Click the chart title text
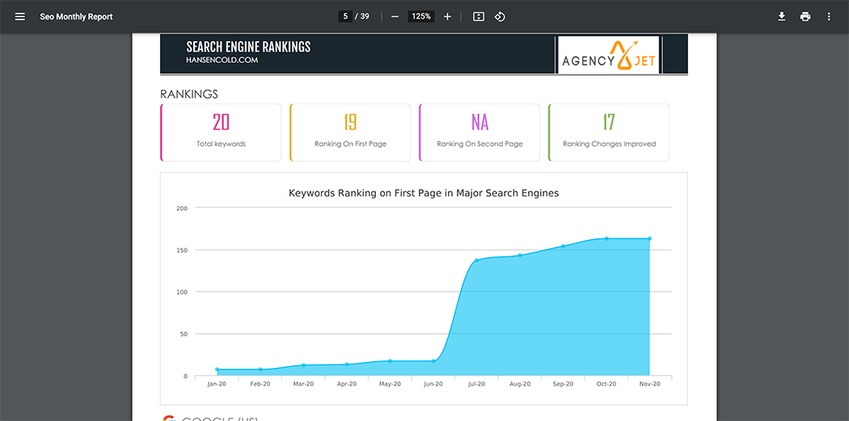Image resolution: width=849 pixels, height=421 pixels. [424, 193]
